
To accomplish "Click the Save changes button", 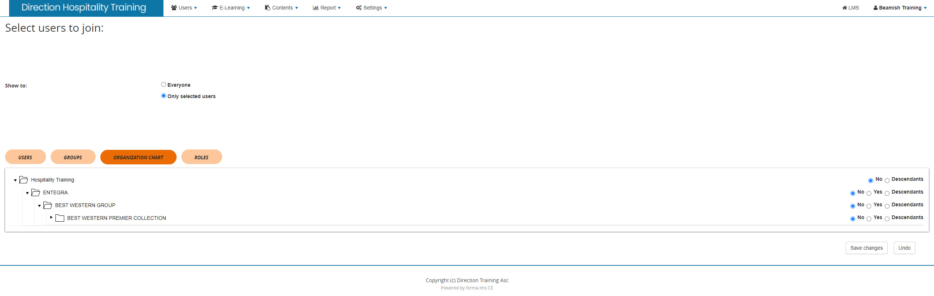I will 866,248.
